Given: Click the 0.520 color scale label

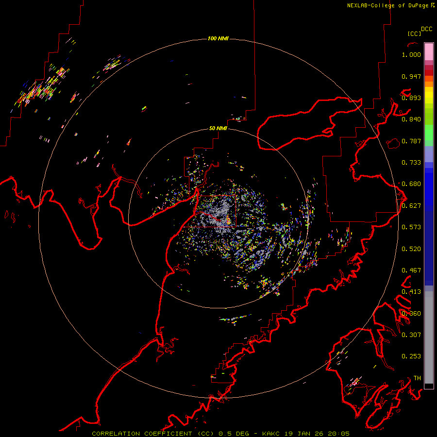Looking at the screenshot, I should pos(411,249).
